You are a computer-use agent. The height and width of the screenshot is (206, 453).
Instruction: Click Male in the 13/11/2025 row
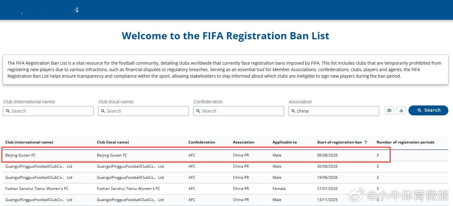(277, 200)
